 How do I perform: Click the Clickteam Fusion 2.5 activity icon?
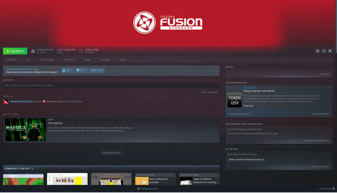(44, 102)
